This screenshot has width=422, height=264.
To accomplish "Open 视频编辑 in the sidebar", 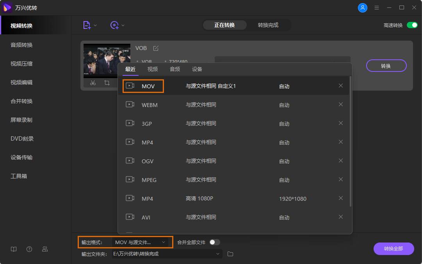I will (x=21, y=82).
